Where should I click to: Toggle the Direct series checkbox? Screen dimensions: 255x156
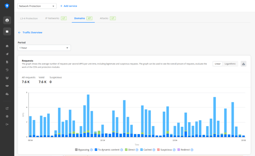tap(126, 150)
